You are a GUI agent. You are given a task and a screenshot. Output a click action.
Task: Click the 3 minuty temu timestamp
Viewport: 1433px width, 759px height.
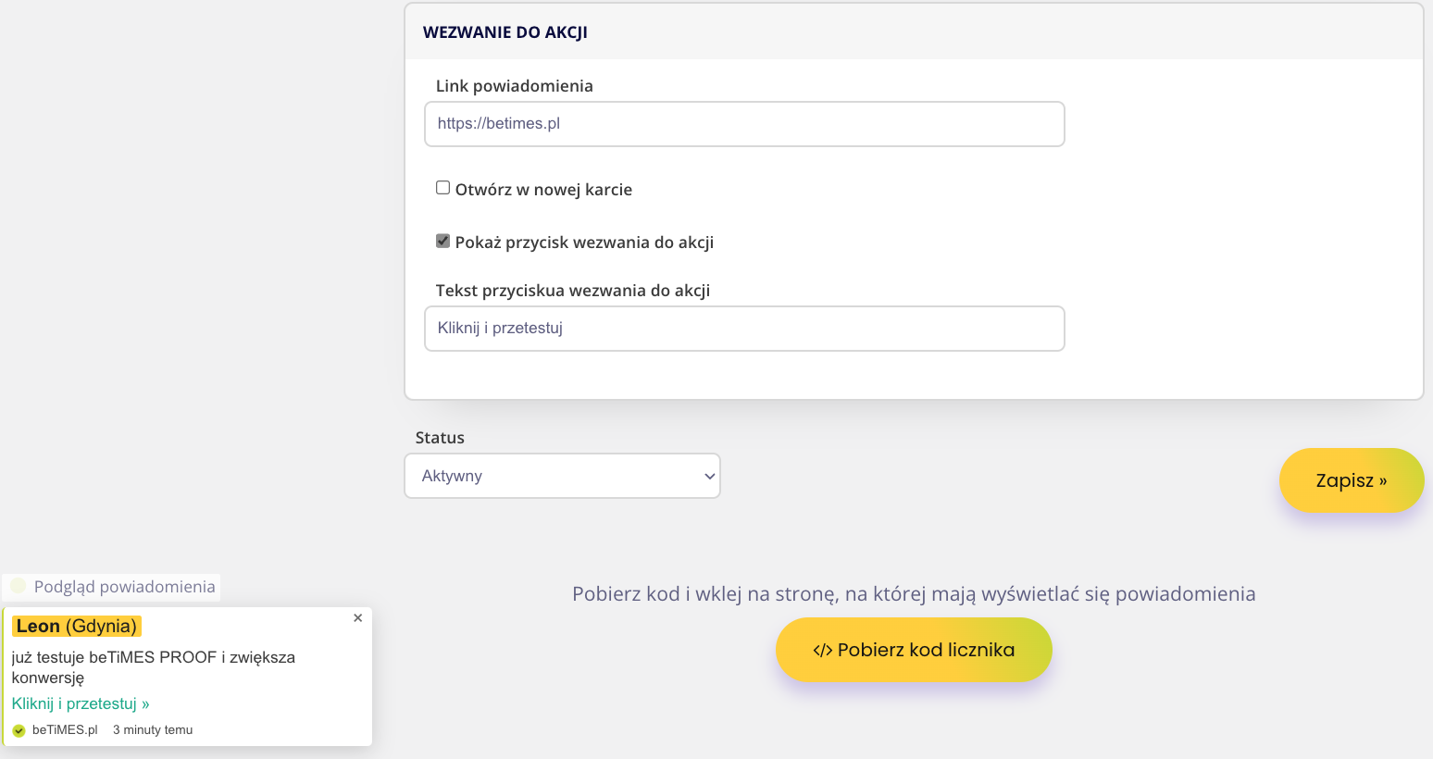pos(153,730)
